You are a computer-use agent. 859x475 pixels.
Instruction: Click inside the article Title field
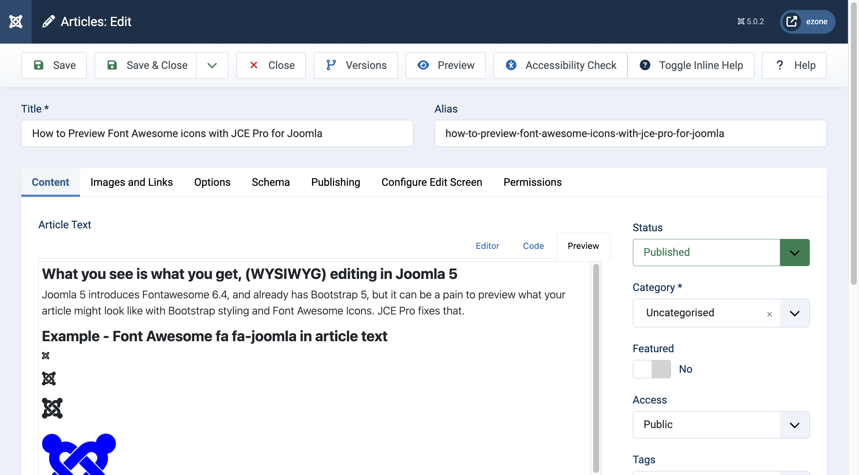point(217,133)
